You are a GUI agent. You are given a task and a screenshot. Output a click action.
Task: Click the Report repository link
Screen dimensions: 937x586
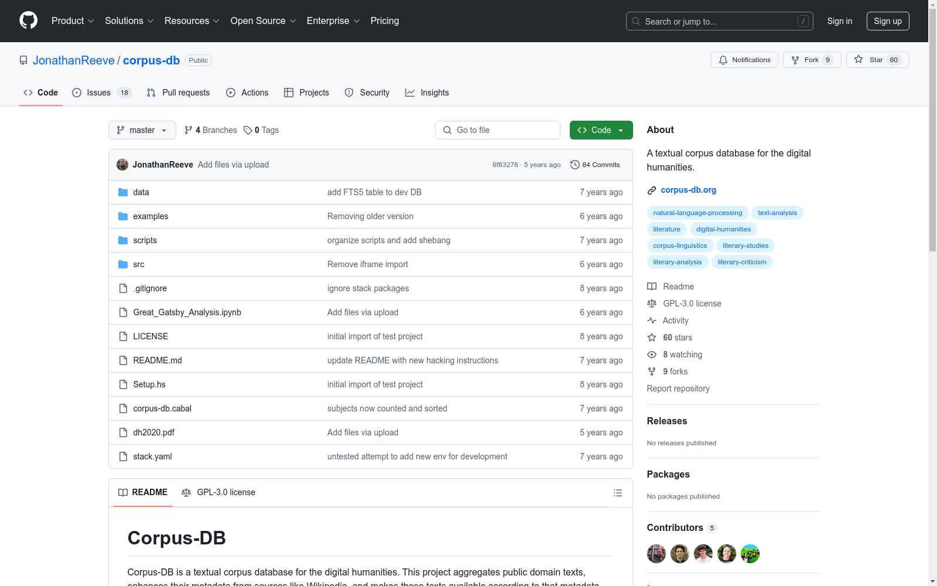[678, 389]
